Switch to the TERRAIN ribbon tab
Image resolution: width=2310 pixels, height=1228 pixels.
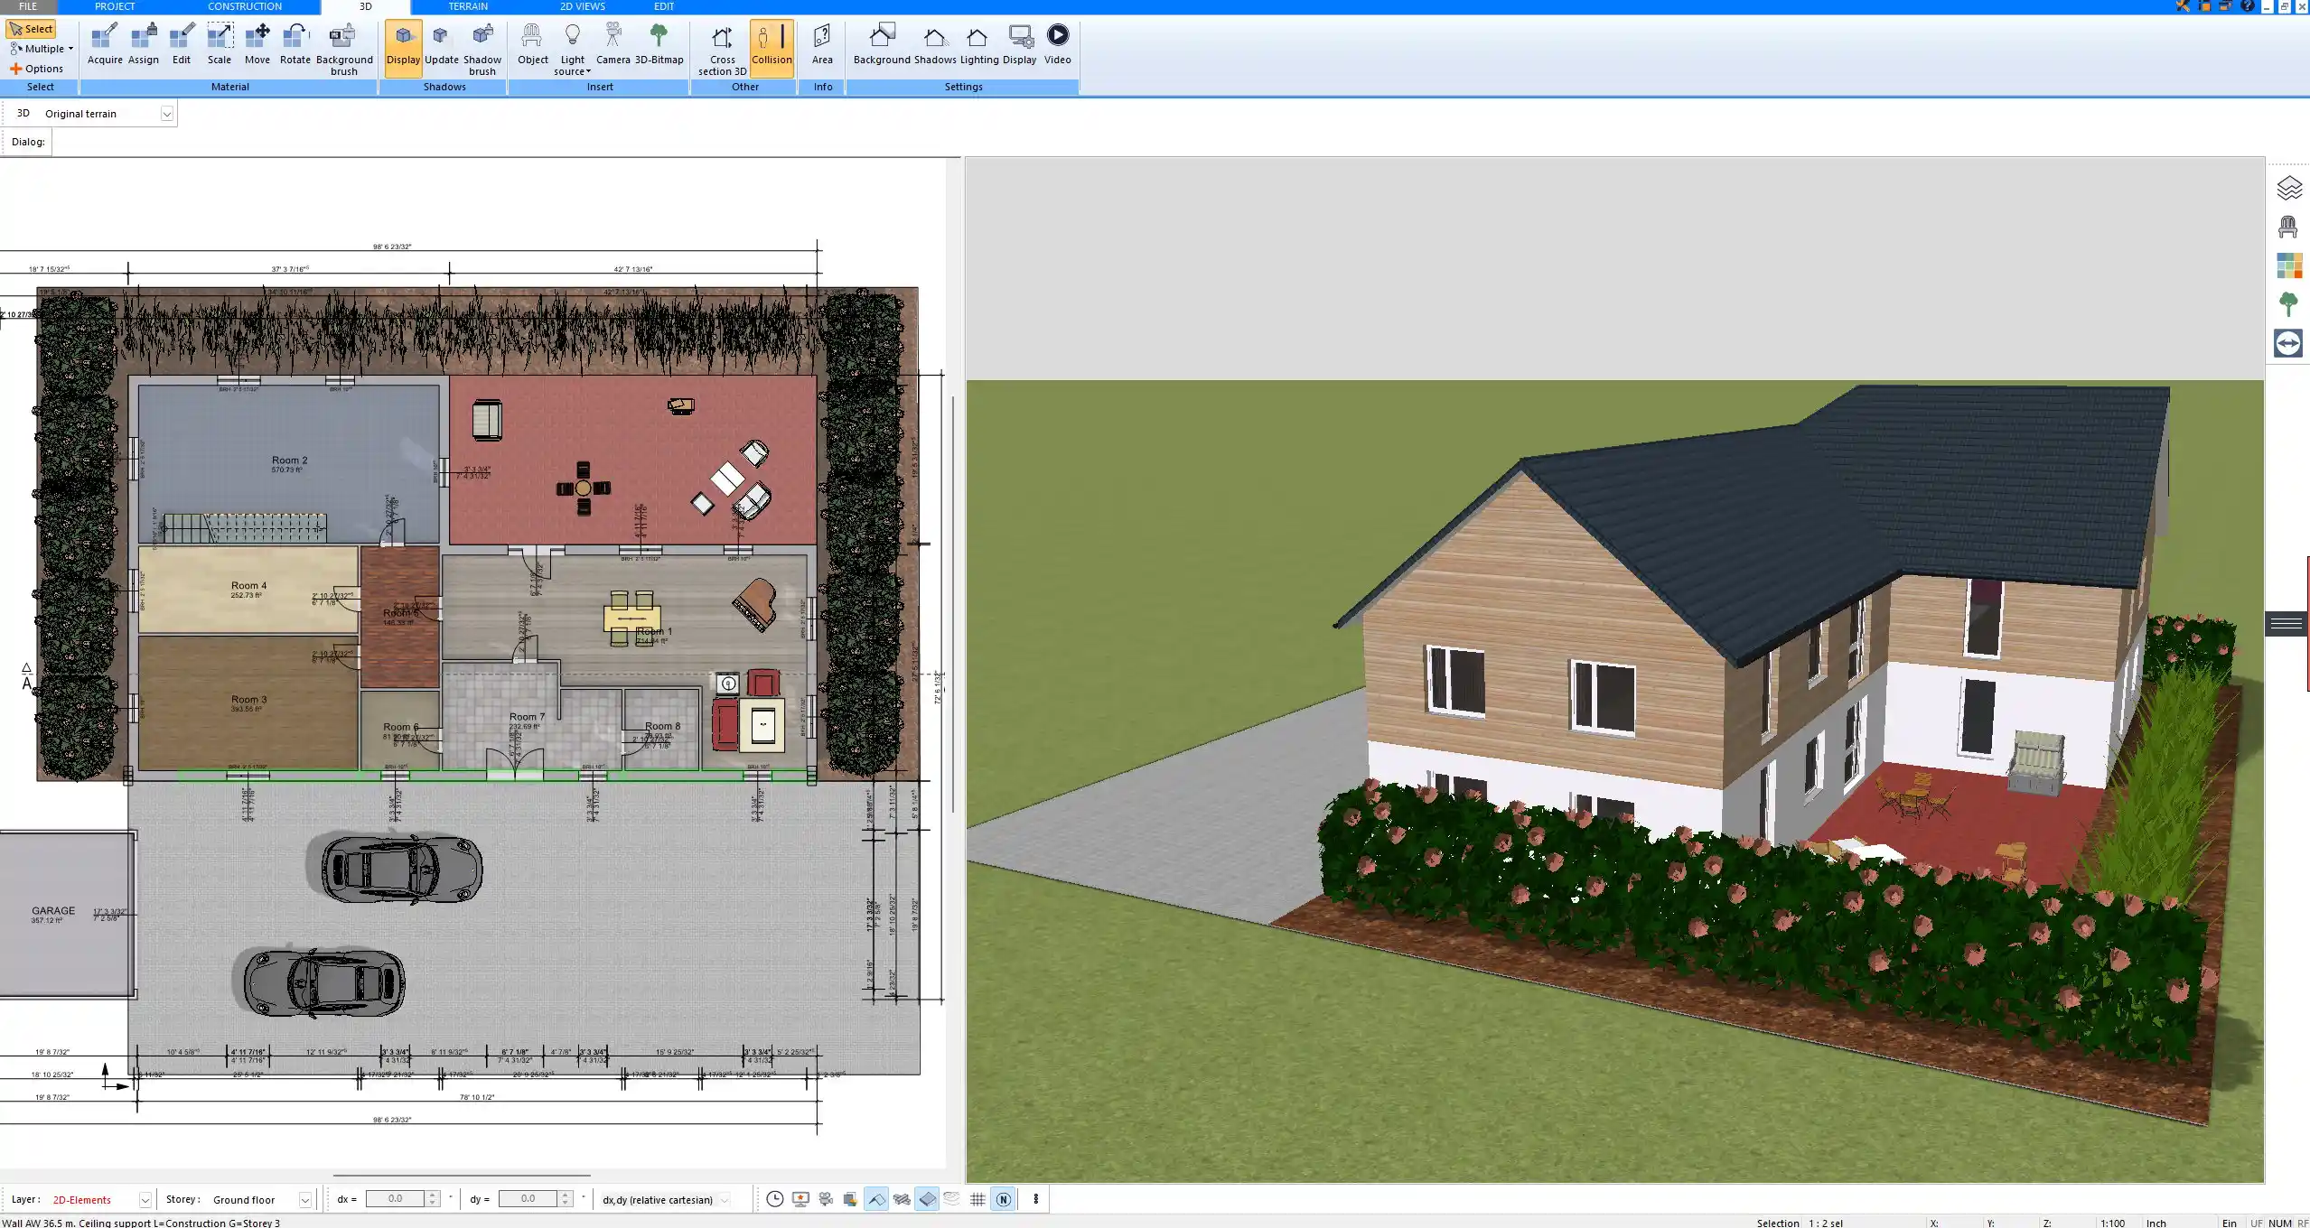tap(467, 6)
